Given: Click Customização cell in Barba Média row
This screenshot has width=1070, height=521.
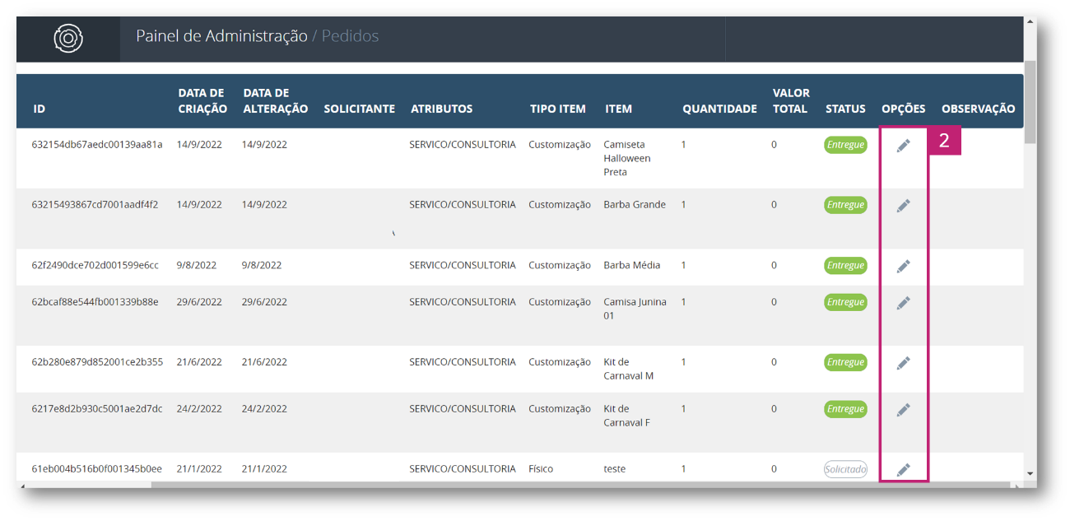Looking at the screenshot, I should point(560,265).
